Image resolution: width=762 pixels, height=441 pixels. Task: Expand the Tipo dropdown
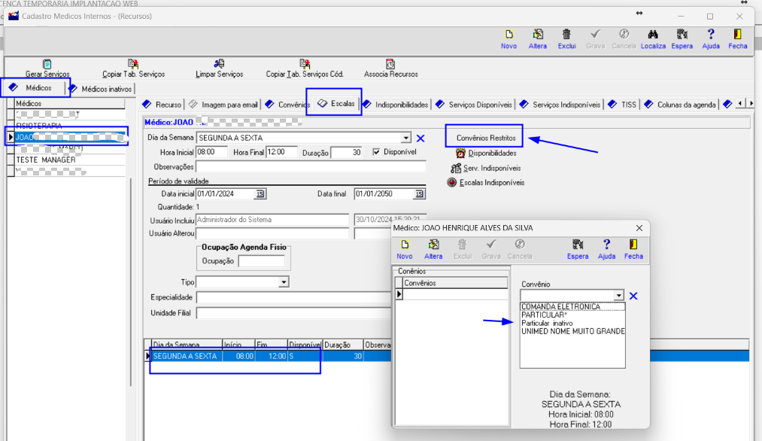coord(284,282)
